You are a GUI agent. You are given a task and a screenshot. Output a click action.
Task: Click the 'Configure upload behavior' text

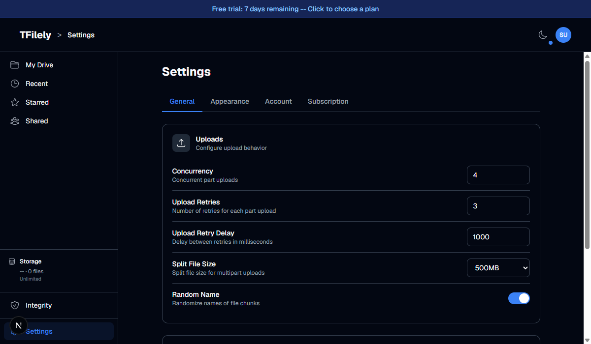(231, 148)
